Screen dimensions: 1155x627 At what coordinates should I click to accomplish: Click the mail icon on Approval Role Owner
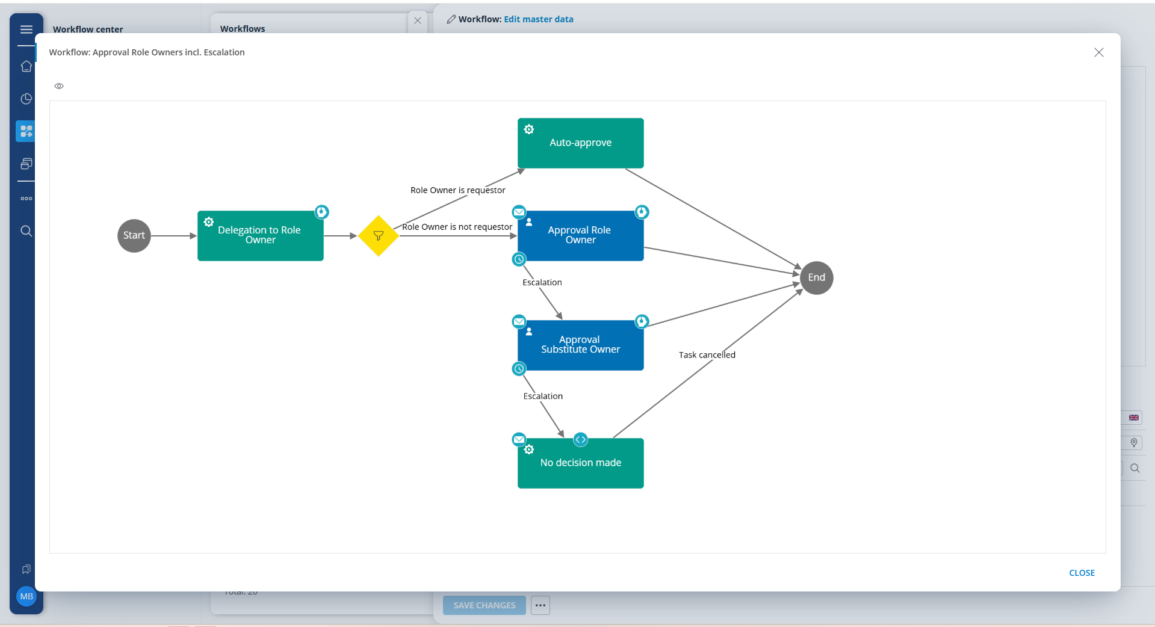pos(519,212)
